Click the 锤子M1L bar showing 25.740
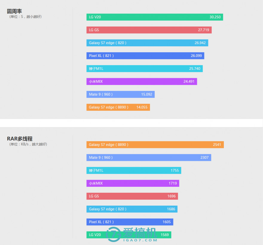263x245 pixels. [144, 69]
